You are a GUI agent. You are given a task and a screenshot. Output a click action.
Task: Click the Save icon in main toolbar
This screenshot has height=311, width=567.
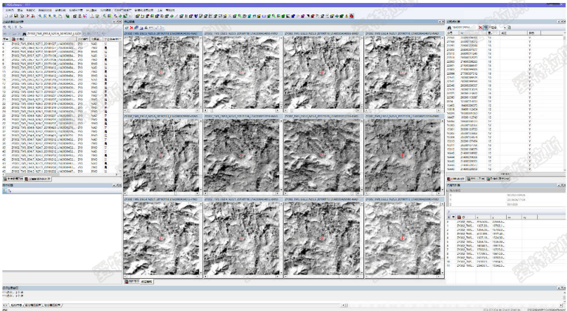coord(16,16)
